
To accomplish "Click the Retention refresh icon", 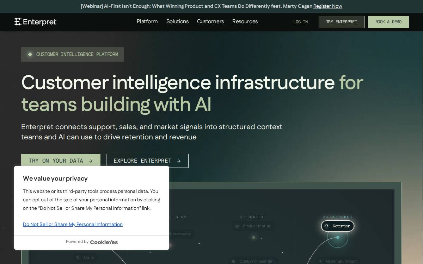I will (327, 226).
